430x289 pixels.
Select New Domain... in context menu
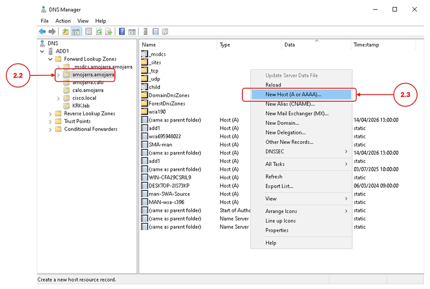click(301, 123)
